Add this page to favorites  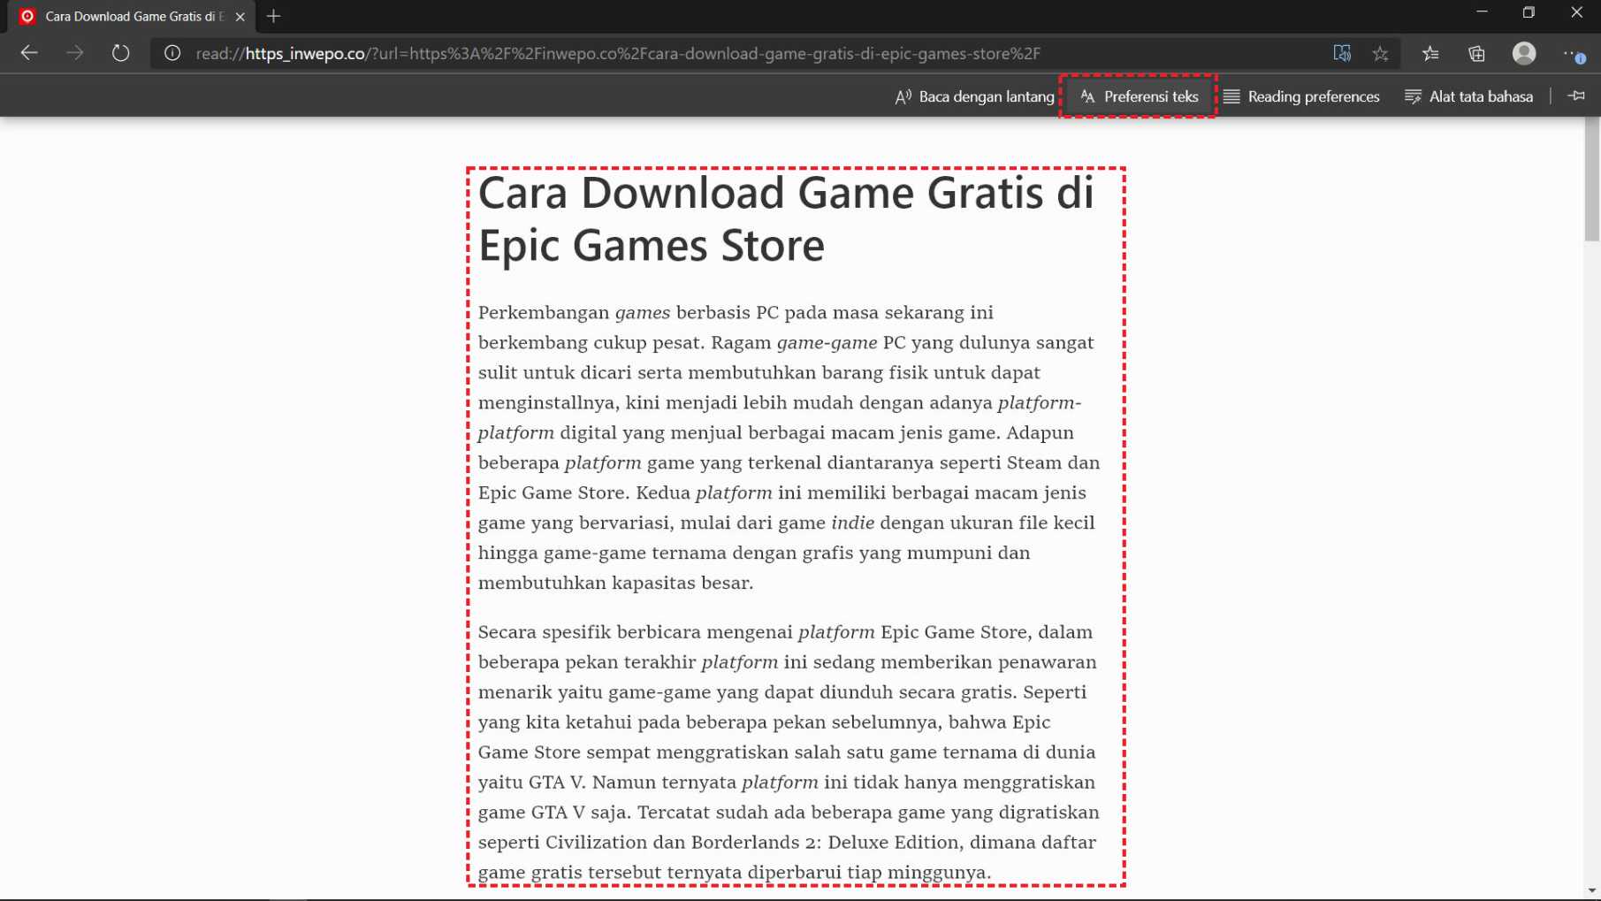(1380, 53)
